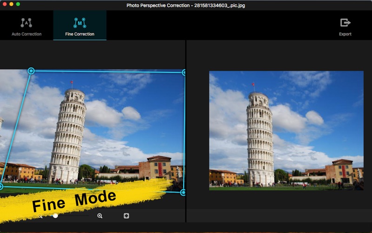Click the divider between source and preview panes
372x233 pixels.
tap(186, 130)
